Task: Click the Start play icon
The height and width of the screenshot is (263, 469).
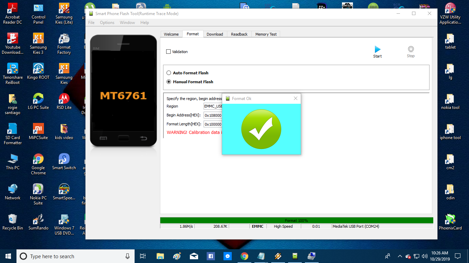Action: pos(377,49)
